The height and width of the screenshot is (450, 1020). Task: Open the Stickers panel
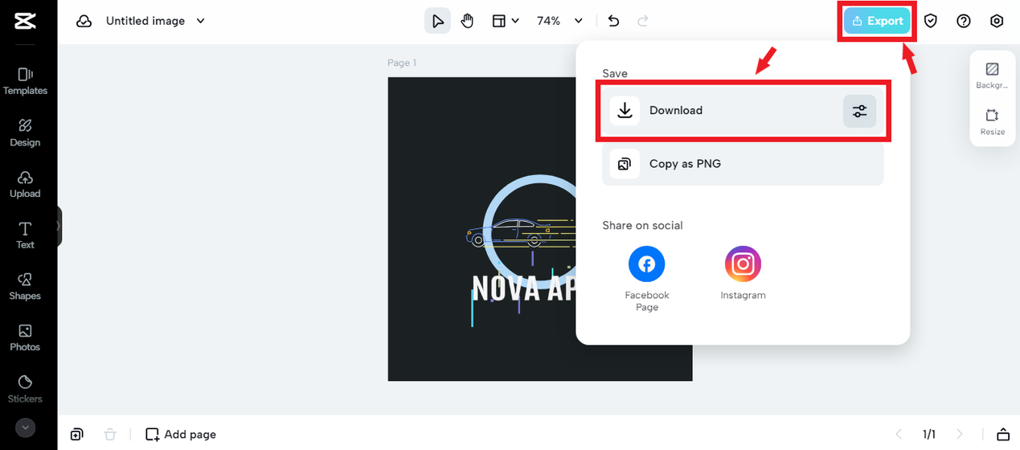[x=25, y=389]
